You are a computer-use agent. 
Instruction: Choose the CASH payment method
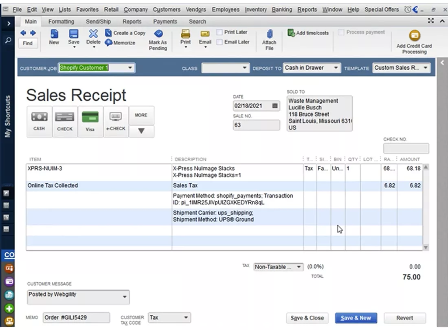(39, 118)
